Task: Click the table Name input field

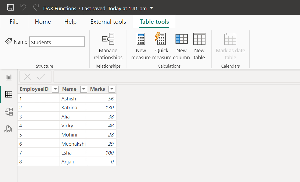Action: tap(57, 42)
